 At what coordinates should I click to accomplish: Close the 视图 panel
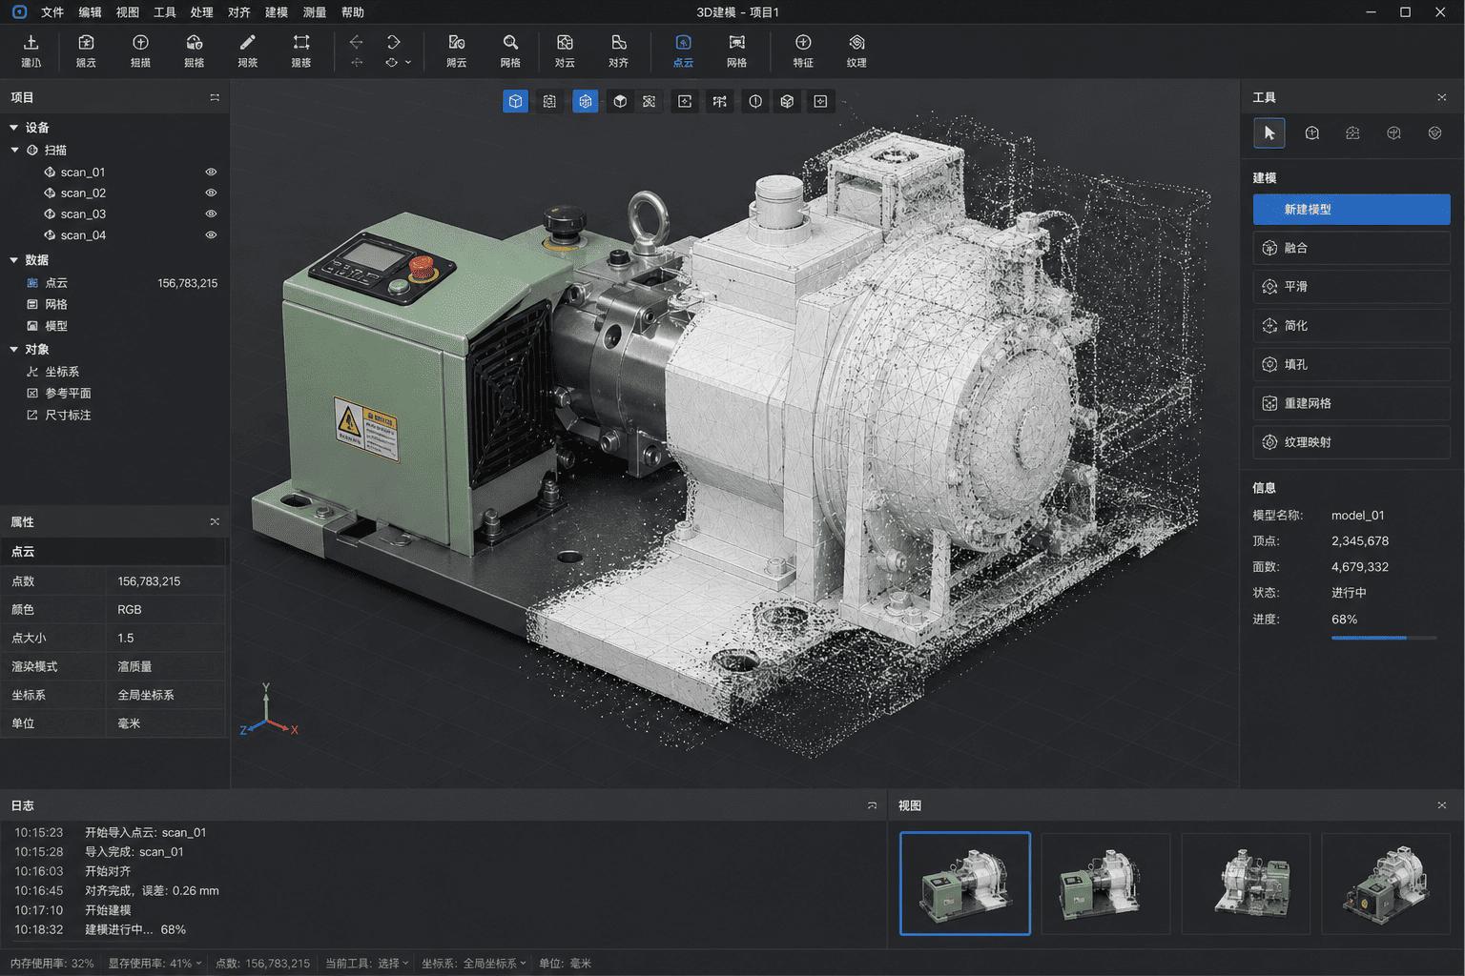pyautogui.click(x=1441, y=805)
